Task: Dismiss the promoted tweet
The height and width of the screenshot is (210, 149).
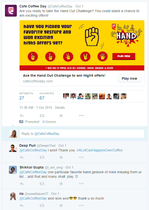Action: coord(49,122)
